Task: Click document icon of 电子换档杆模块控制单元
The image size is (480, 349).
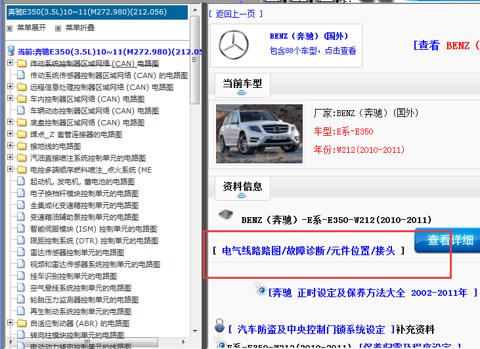Action: click(x=21, y=194)
